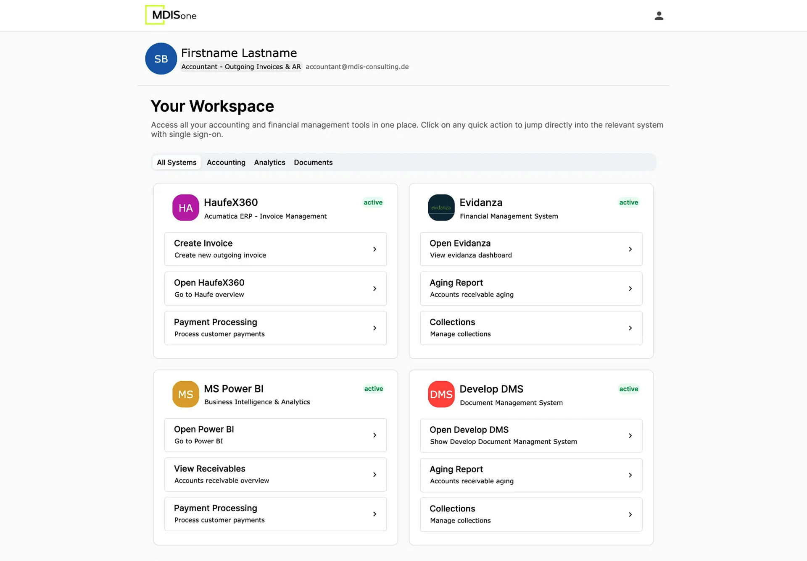Click the SB profile avatar
The width and height of the screenshot is (807, 561).
[161, 59]
